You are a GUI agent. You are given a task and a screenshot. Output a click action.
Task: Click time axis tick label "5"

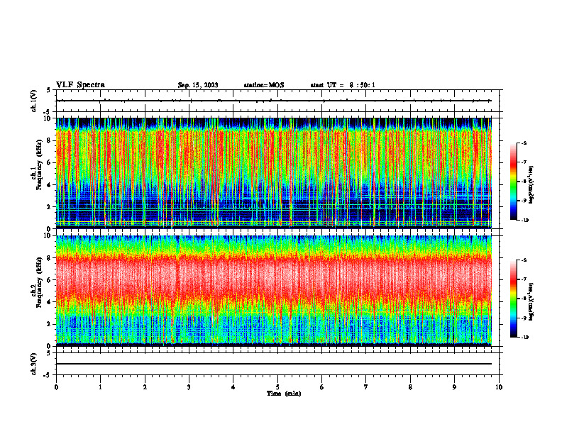click(277, 387)
